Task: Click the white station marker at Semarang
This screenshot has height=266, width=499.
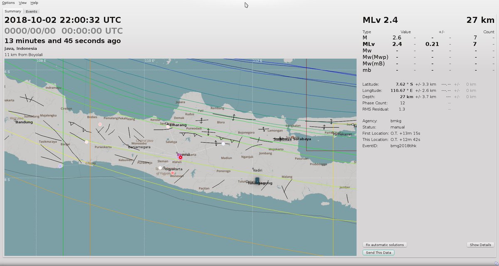Action: pyautogui.click(x=168, y=127)
